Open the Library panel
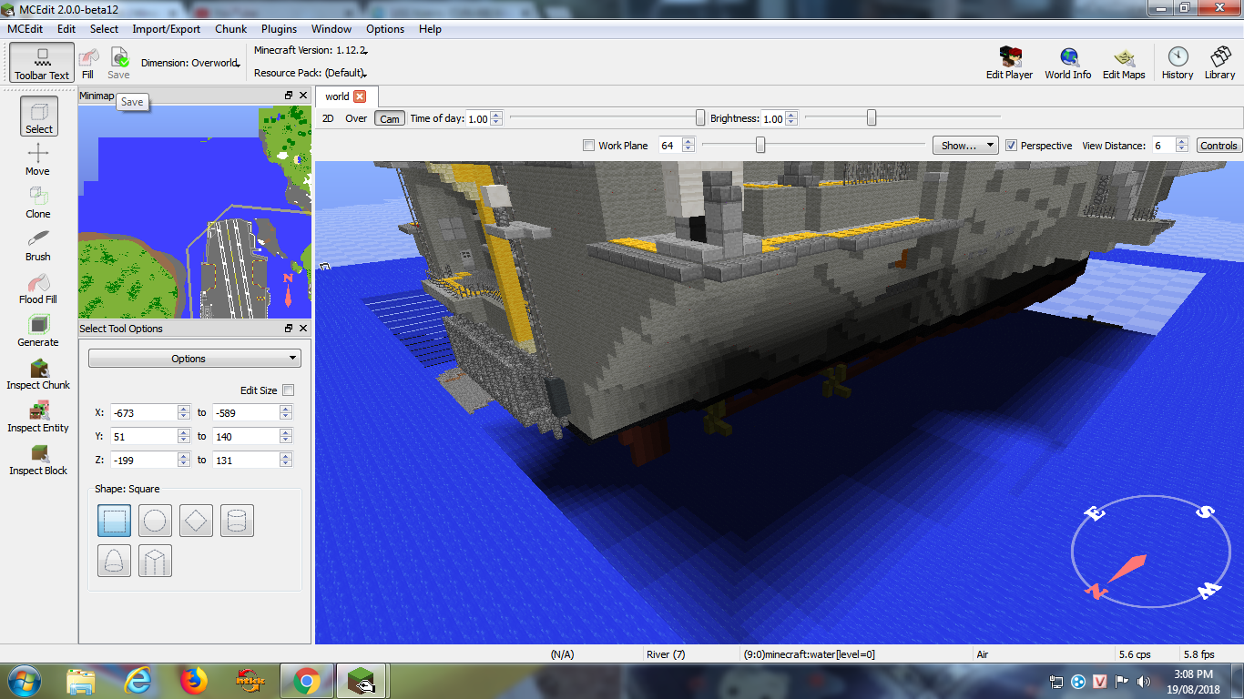This screenshot has width=1244, height=699. coord(1219,63)
